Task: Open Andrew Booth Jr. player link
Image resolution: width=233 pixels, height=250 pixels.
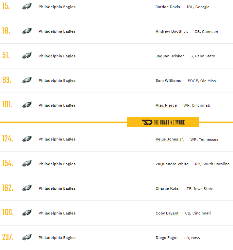Action: coord(172,31)
